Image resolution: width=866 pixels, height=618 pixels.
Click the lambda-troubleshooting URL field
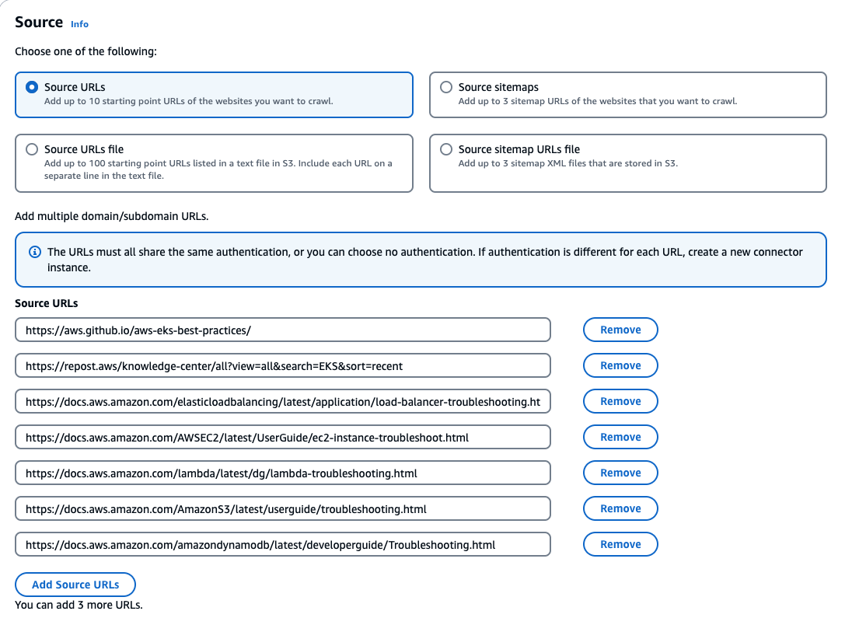pyautogui.click(x=283, y=472)
